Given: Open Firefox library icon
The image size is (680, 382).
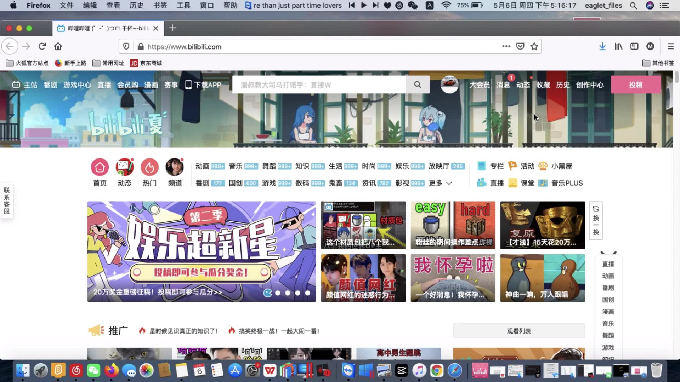Looking at the screenshot, I should pyautogui.click(x=618, y=46).
